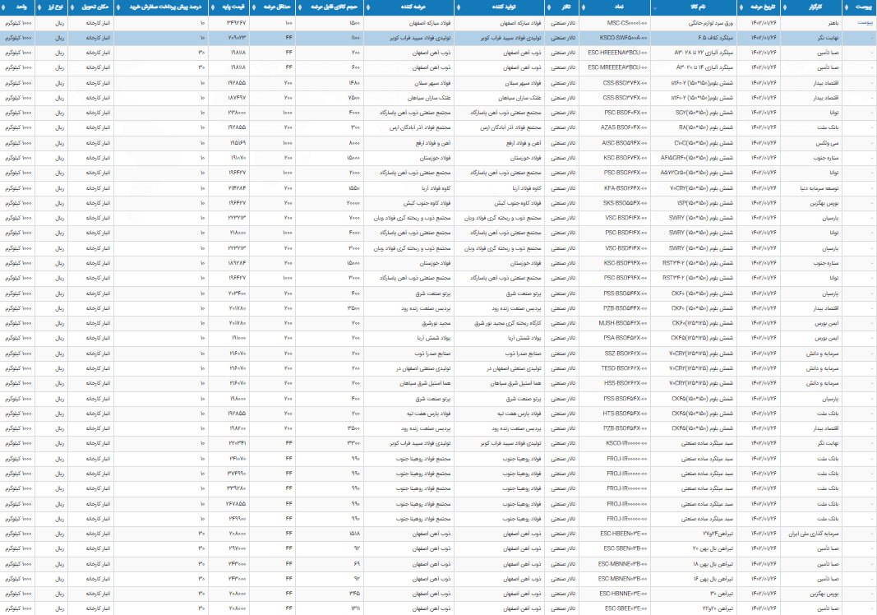
Task: Click sort arrow in درصد پیش پرداخت سفارش خرید header
Action: coord(118,7)
